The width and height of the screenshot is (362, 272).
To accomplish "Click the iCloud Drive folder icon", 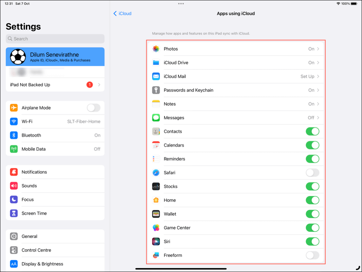I will [x=156, y=63].
